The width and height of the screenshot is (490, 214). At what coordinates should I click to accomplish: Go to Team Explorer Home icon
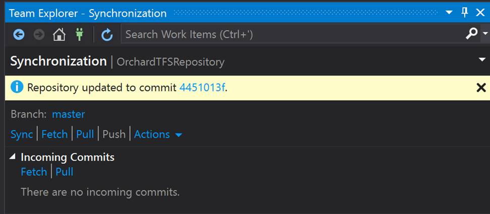[x=59, y=34]
